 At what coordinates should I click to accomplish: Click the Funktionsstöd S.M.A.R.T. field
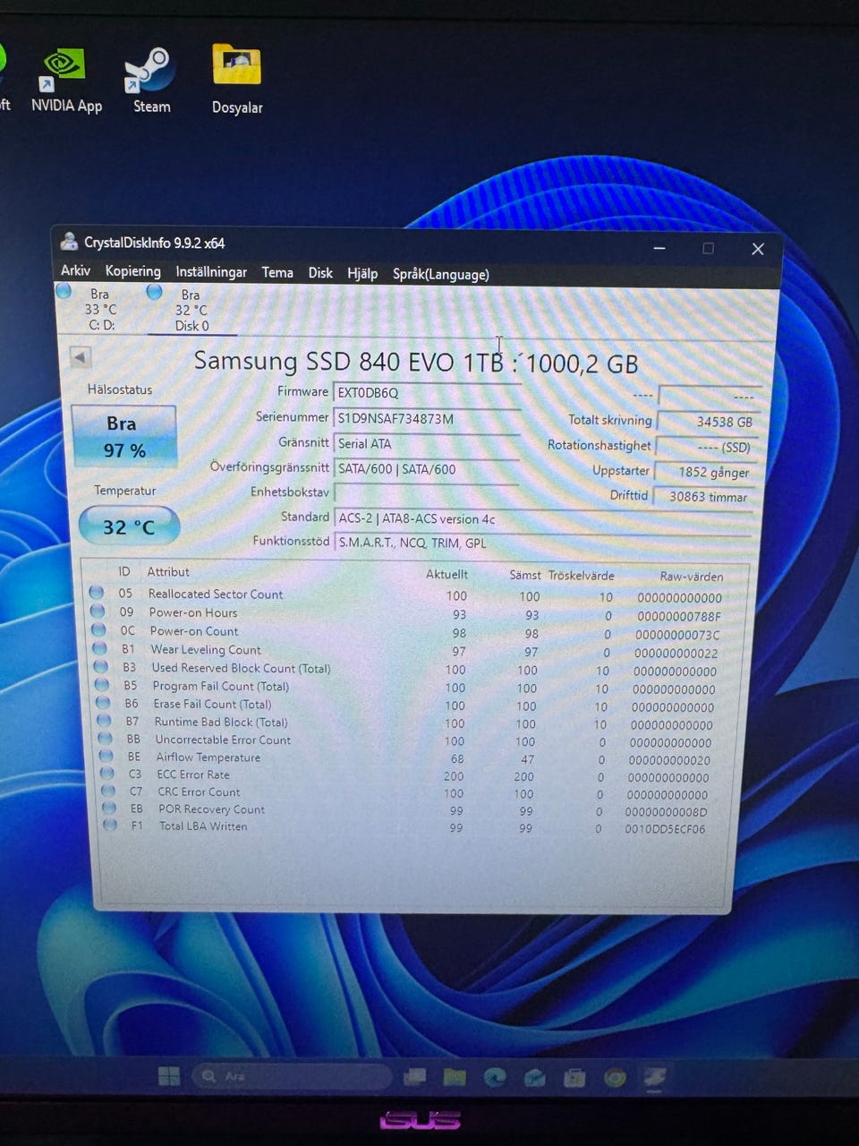(541, 543)
